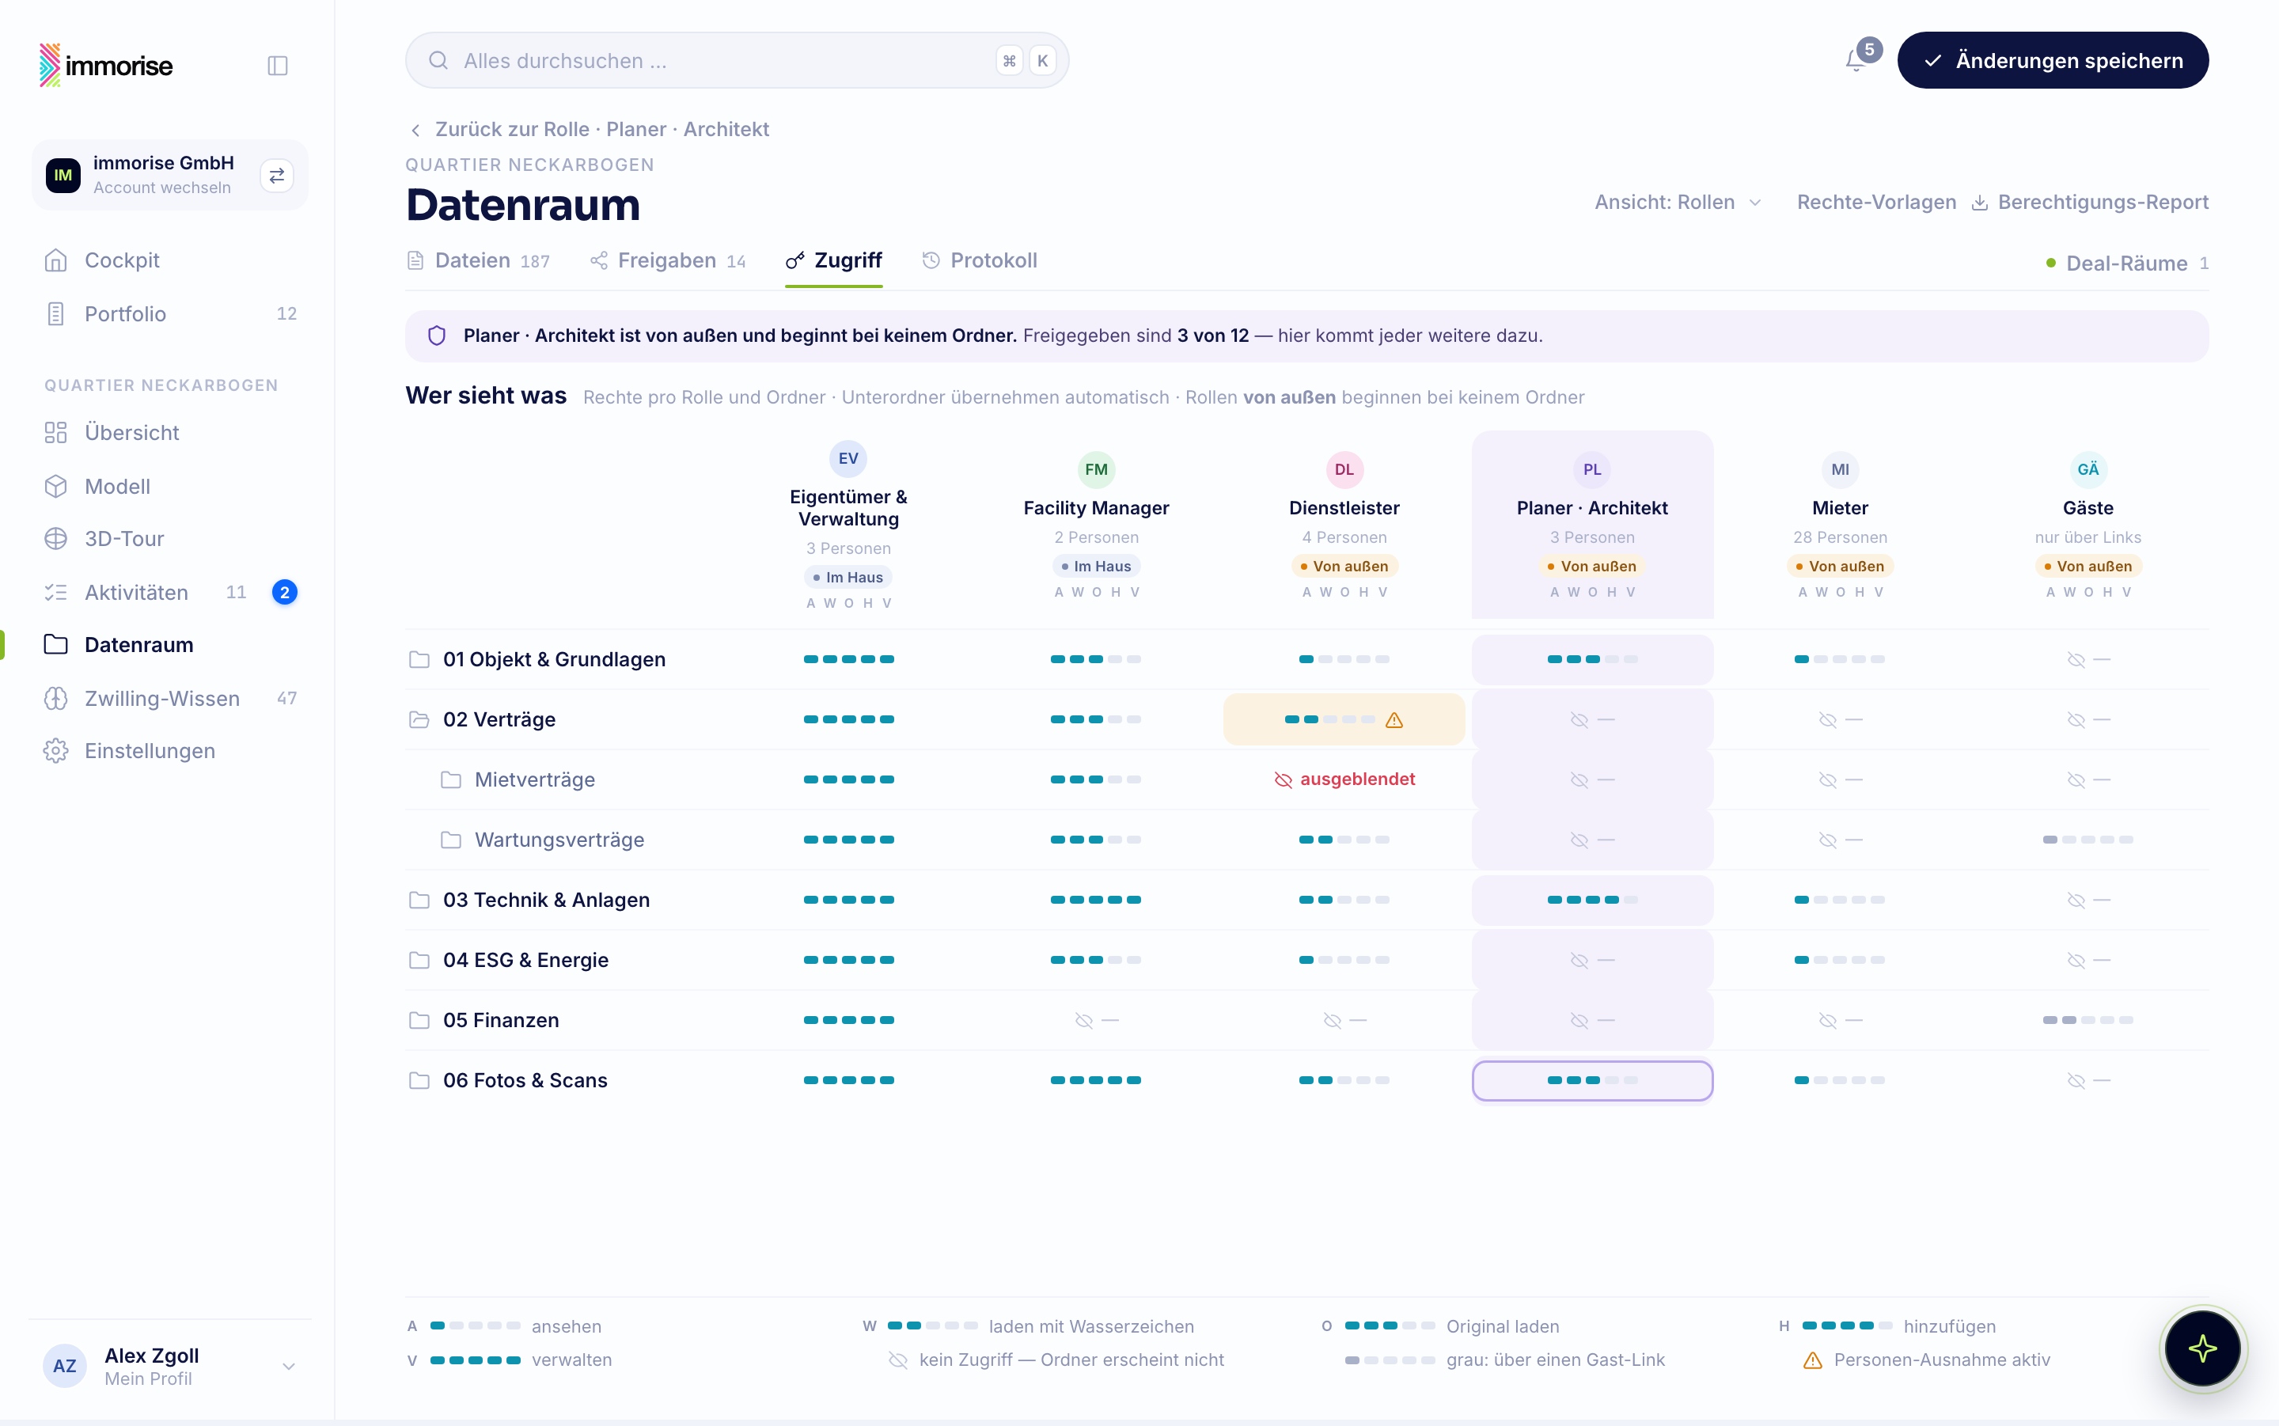The height and width of the screenshot is (1426, 2279).
Task: Open the Wartungsverträge subfolder
Action: (559, 840)
